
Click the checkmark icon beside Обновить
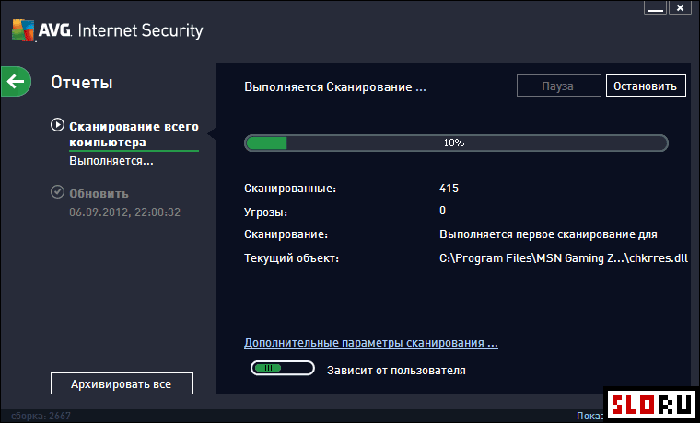click(x=57, y=192)
